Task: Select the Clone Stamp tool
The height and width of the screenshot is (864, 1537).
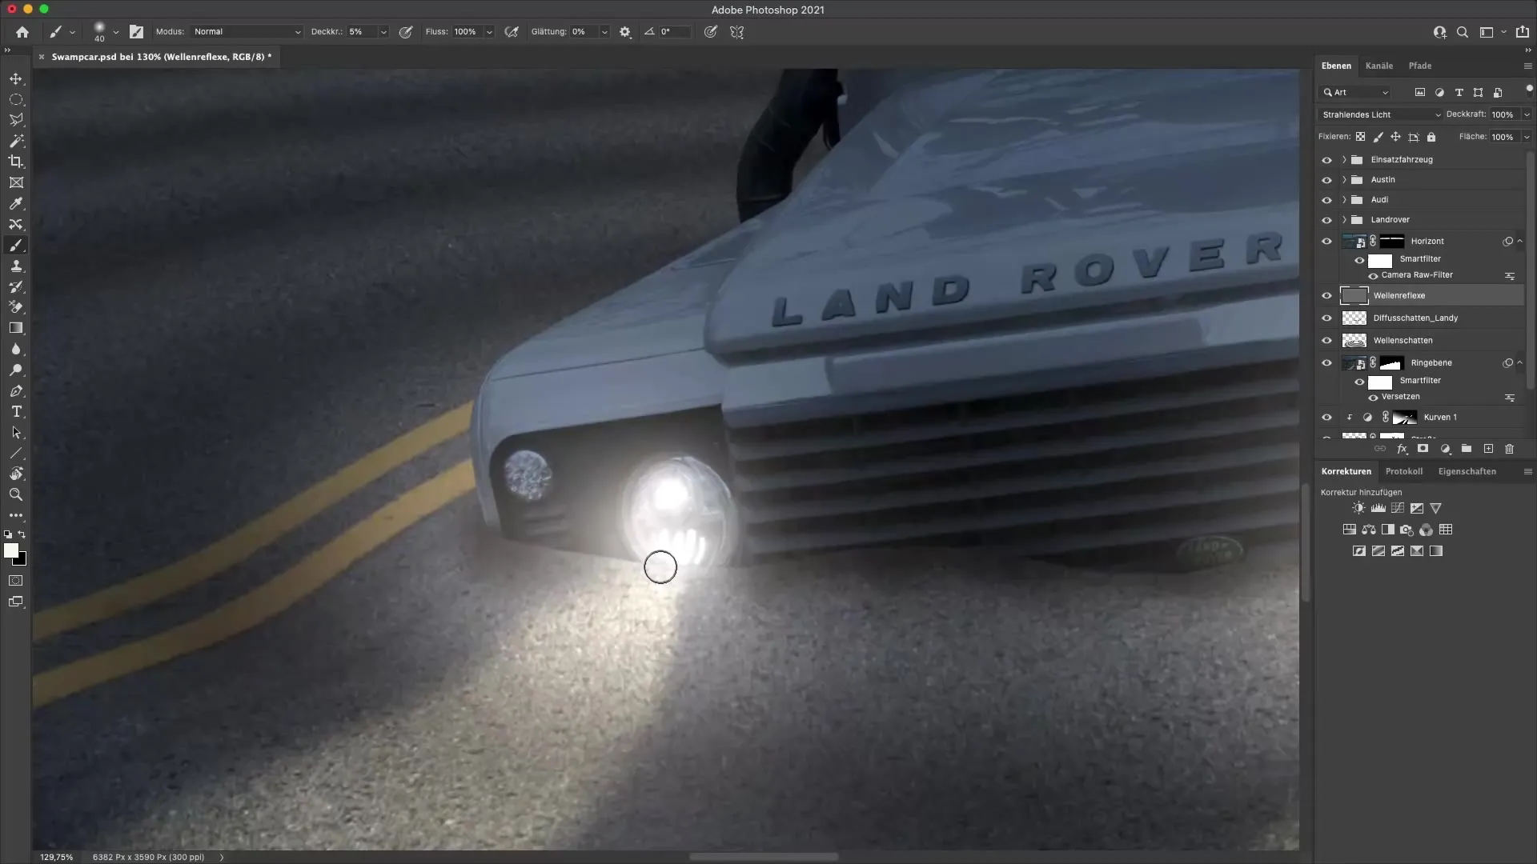Action: click(x=16, y=266)
